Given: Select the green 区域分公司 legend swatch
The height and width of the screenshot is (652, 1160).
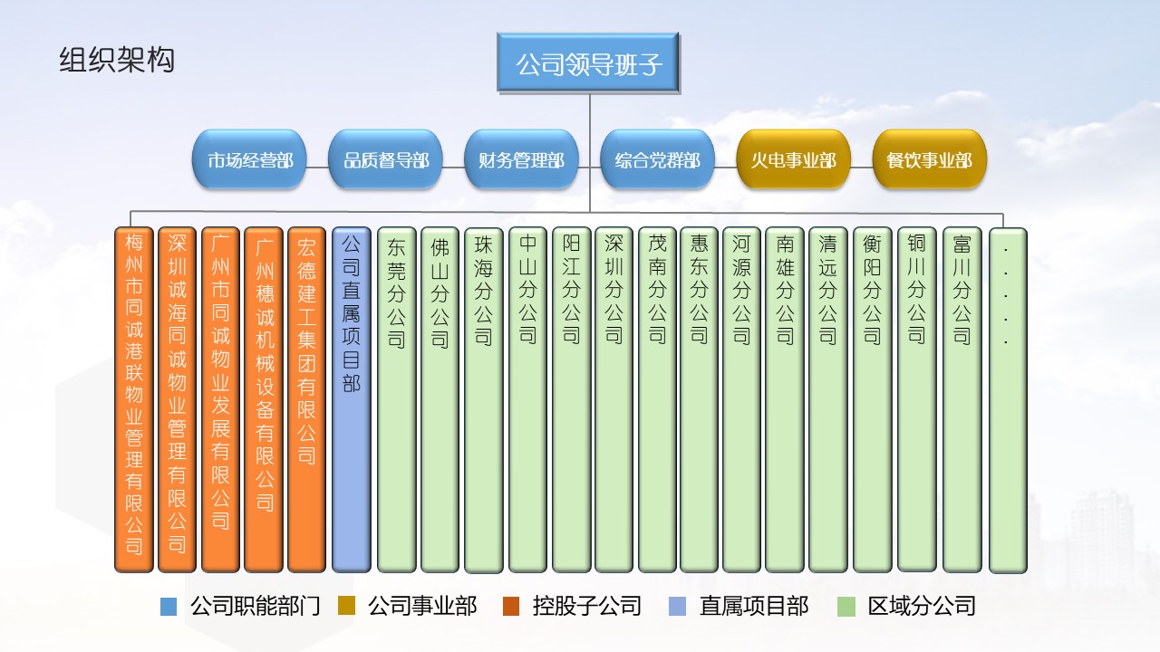Looking at the screenshot, I should point(846,607).
